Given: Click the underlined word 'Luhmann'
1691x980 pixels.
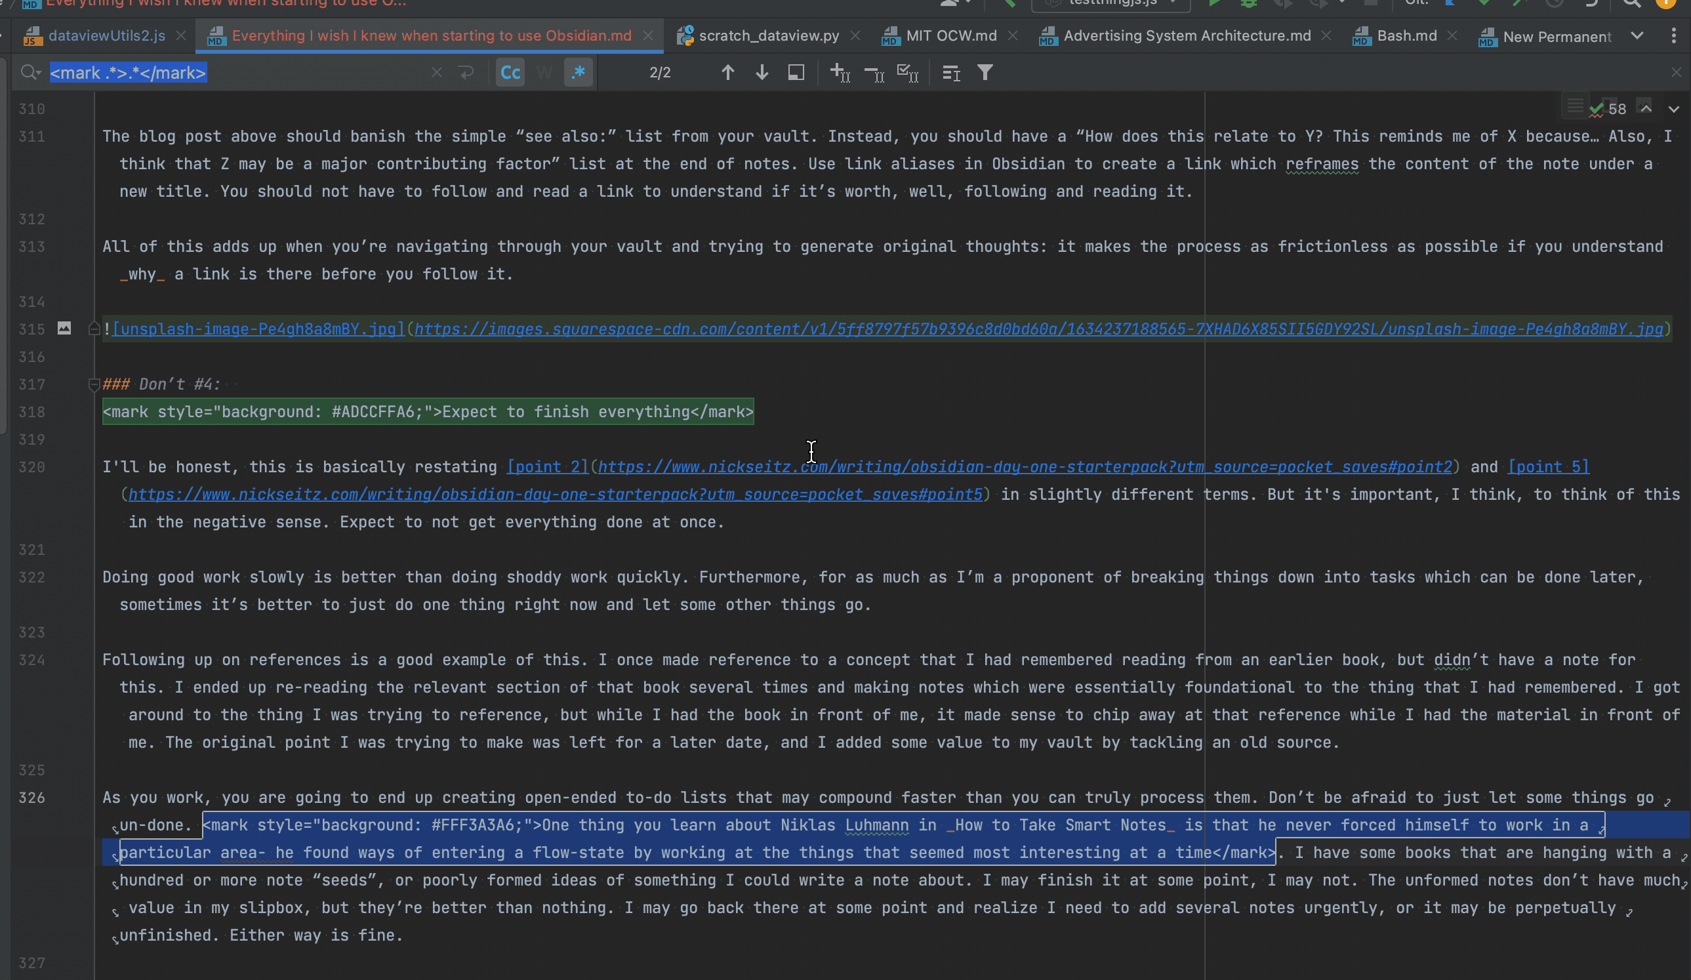Looking at the screenshot, I should [877, 825].
